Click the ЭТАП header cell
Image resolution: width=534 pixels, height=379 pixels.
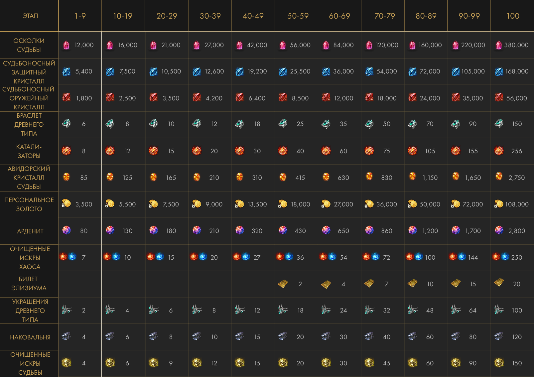pos(30,16)
